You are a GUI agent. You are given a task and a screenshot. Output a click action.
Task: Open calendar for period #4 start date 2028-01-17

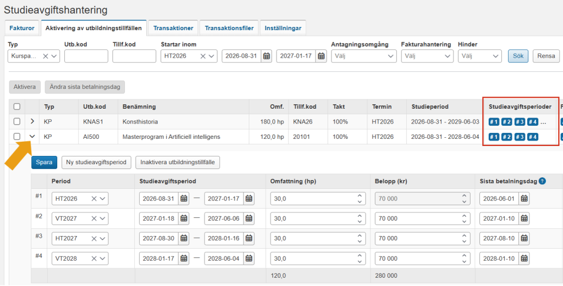pos(184,259)
